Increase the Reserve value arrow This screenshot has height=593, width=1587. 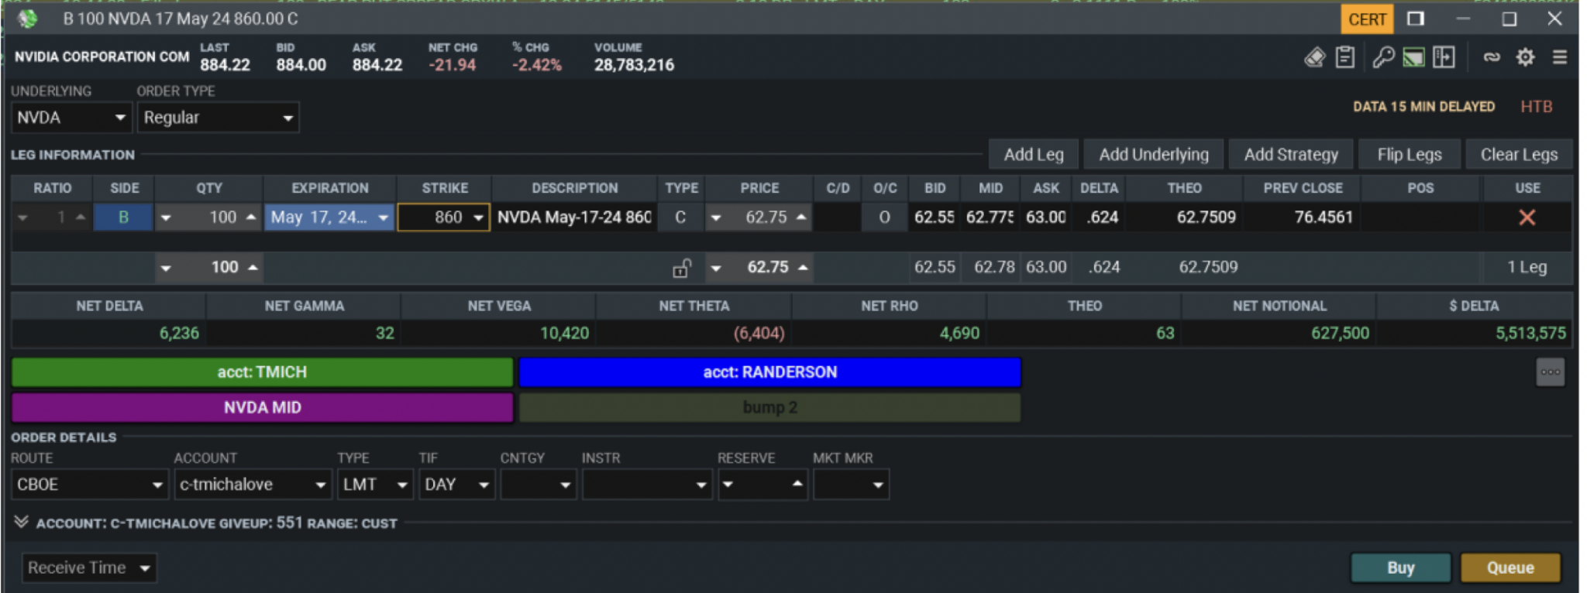click(x=797, y=483)
